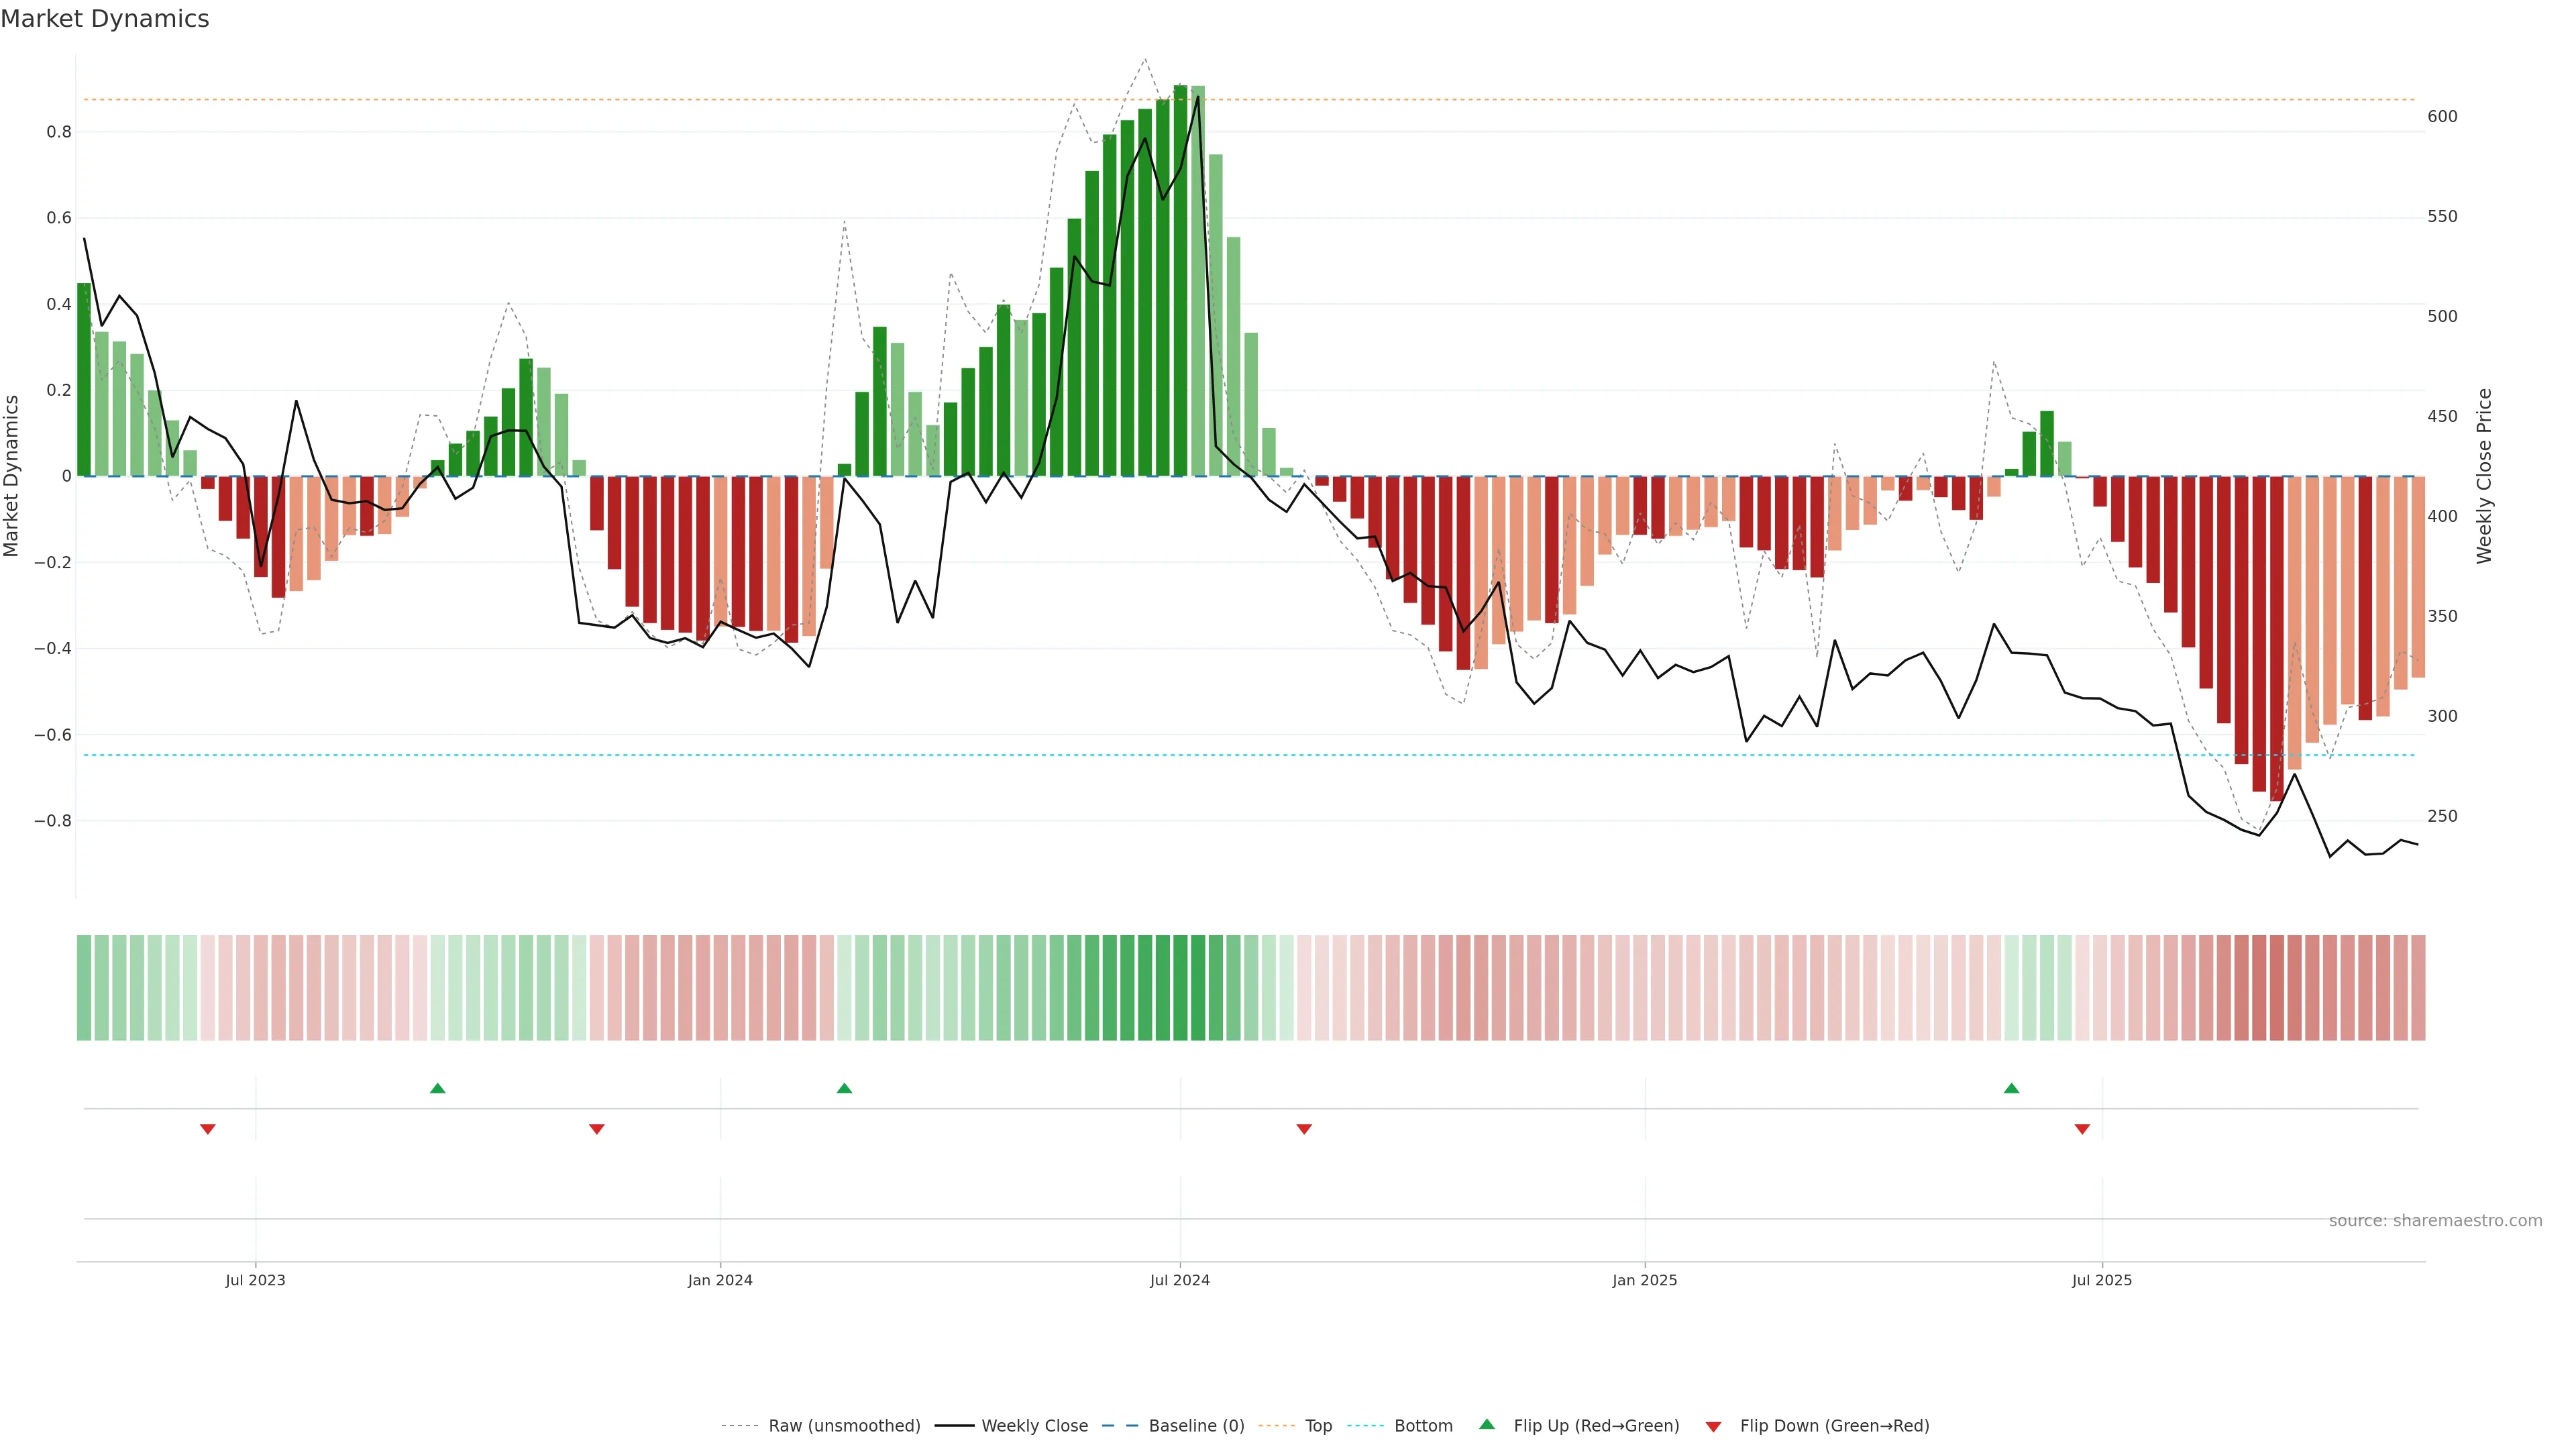2576x1449 pixels.
Task: Click green flip-up marker after Jan 2024
Action: 844,1088
